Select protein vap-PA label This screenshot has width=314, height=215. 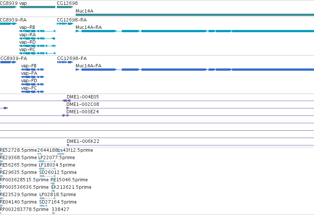tap(29, 73)
